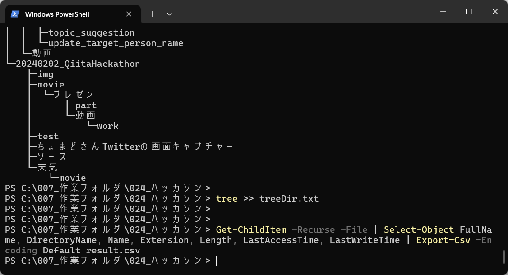Screen dimensions: 508x275
Task: Open a new terminal tab with plus icon
Action: coord(152,14)
